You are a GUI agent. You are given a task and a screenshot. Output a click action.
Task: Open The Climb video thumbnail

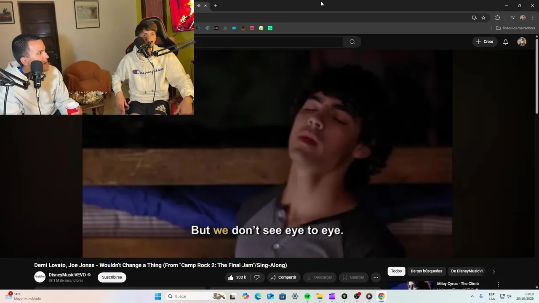click(x=411, y=285)
